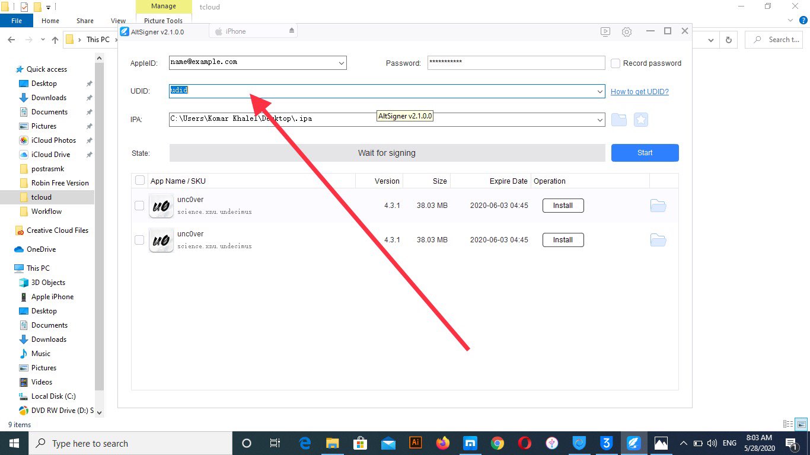Screen dimensions: 810x455
Task: Sort list by App Name / SKU column
Action: (x=178, y=181)
